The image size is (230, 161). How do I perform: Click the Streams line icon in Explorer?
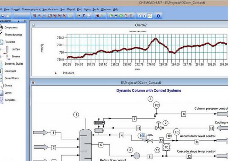click(x=7, y=56)
